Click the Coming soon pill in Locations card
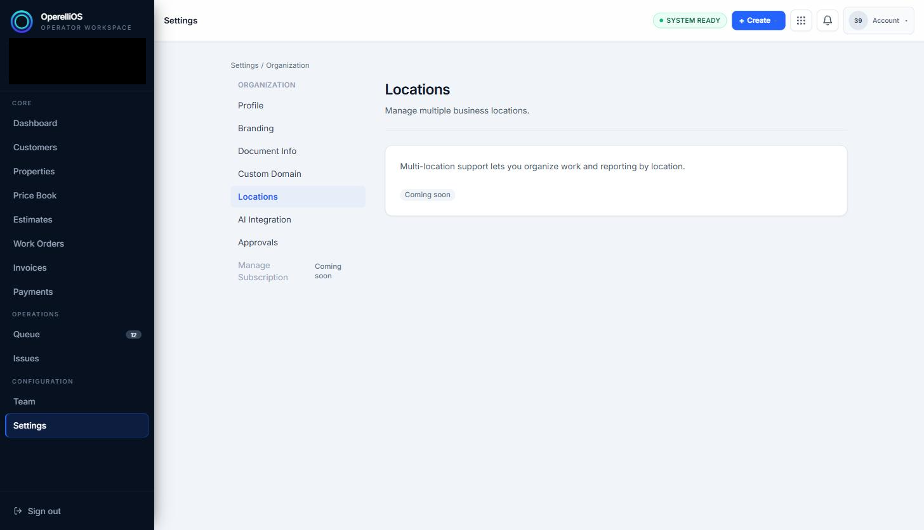Viewport: 924px width, 530px height. pyautogui.click(x=427, y=195)
